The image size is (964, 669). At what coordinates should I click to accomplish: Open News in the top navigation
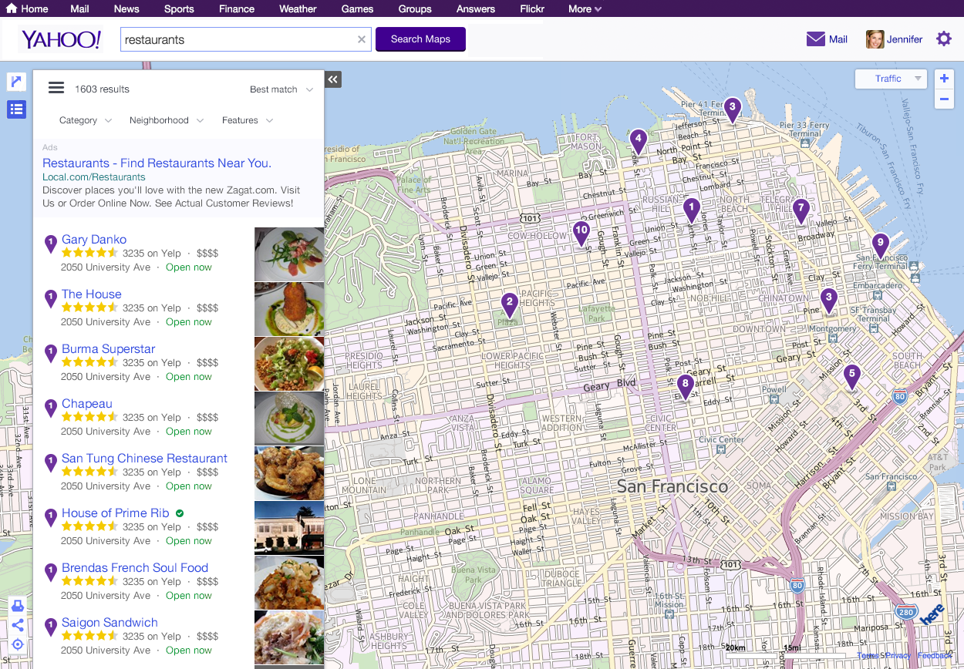126,8
